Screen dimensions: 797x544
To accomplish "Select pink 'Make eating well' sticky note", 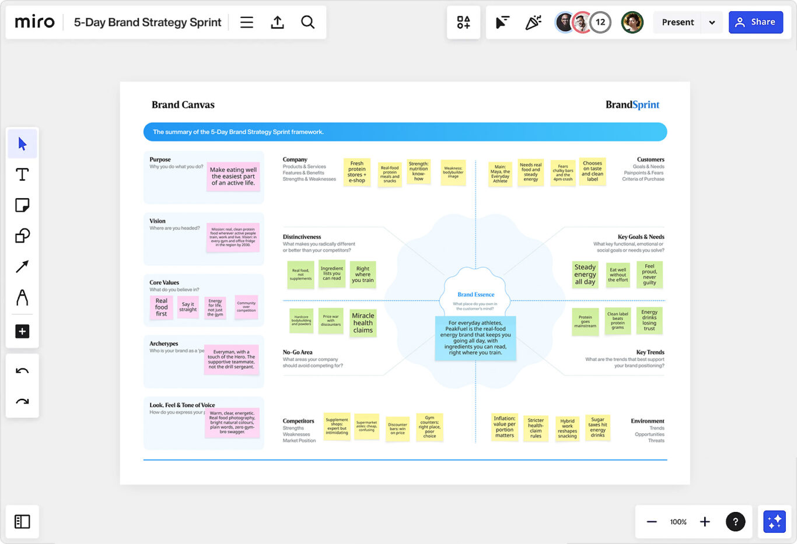I will (x=233, y=177).
